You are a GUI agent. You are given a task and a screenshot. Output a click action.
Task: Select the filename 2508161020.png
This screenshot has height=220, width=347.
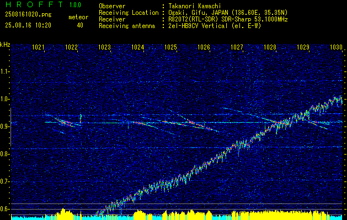pyautogui.click(x=28, y=15)
